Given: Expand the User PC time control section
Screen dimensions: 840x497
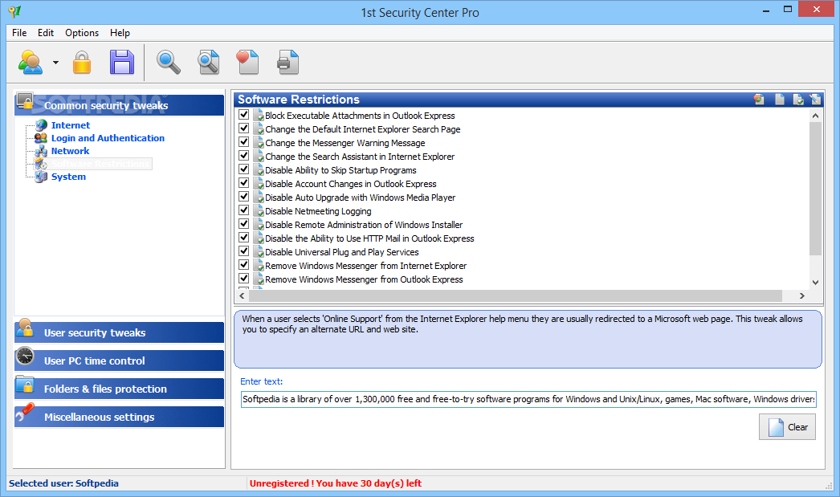Looking at the screenshot, I should 119,361.
